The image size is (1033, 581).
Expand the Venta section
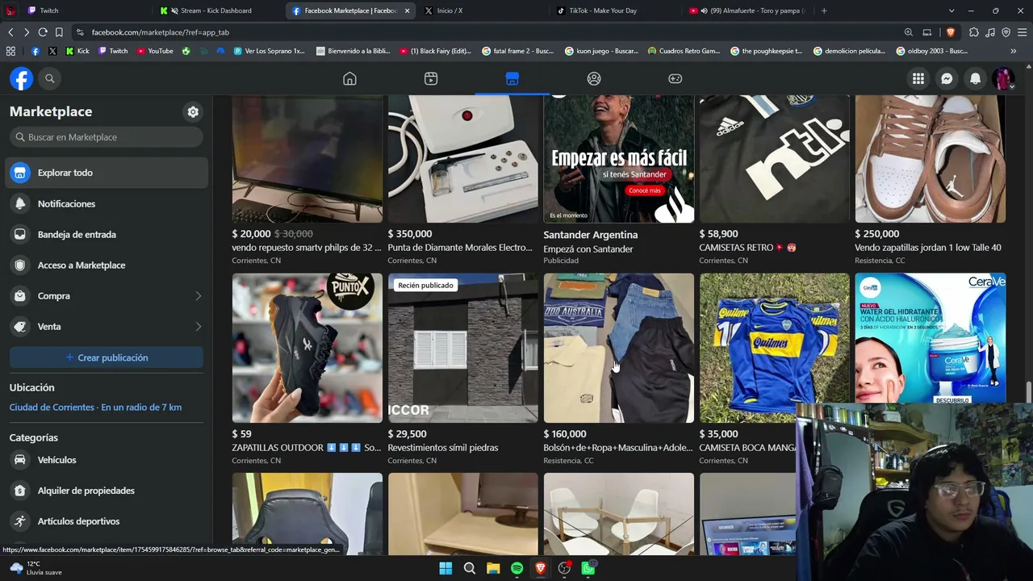click(x=107, y=327)
